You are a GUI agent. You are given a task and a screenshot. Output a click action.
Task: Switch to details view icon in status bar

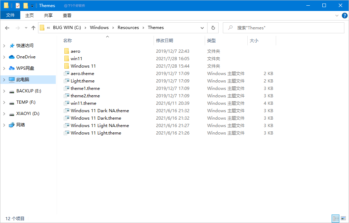(335, 218)
